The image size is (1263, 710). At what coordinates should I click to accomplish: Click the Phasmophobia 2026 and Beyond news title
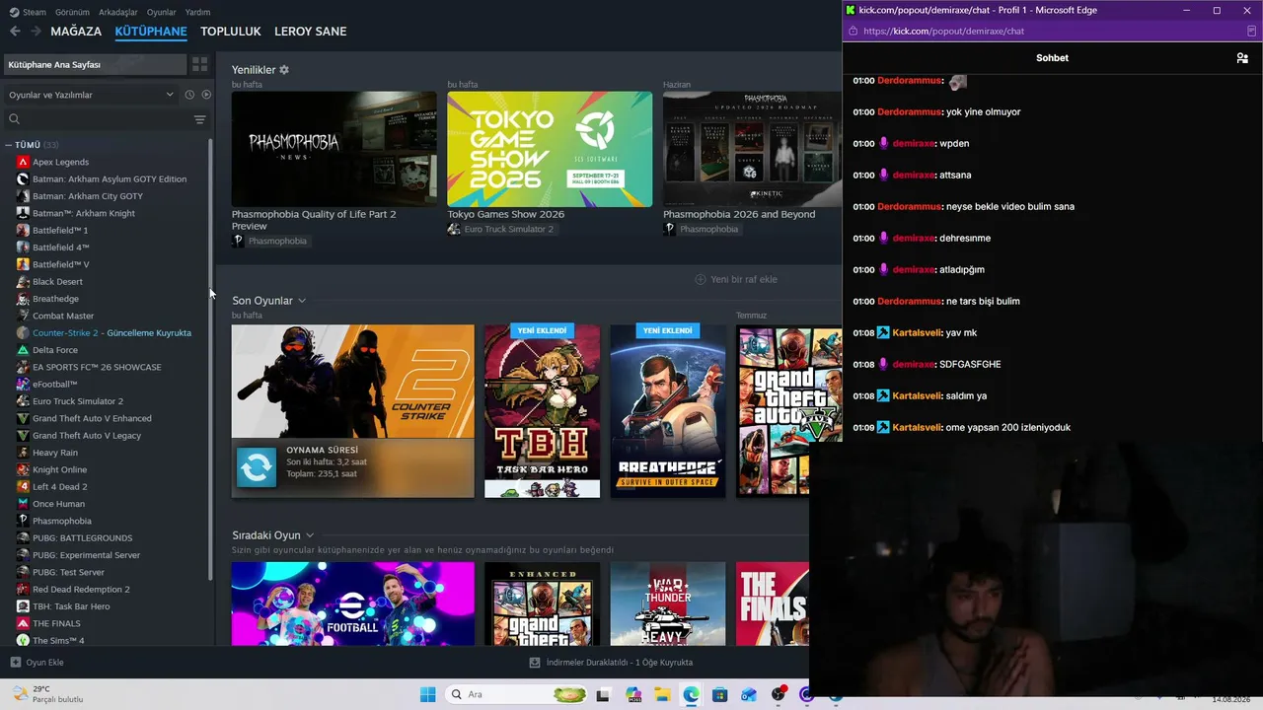coord(739,214)
